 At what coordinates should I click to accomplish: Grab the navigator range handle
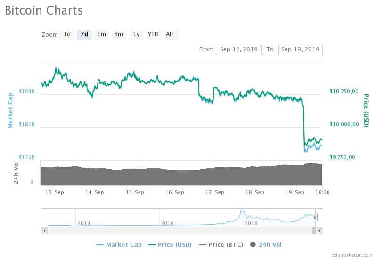click(315, 218)
